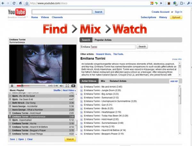Image resolution: width=192 pixels, height=146 pixels.
Task: Click add icon for Gun
Action: point(81,105)
